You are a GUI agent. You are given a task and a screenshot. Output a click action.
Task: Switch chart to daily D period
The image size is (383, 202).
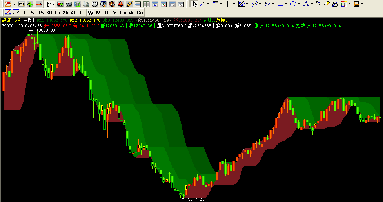coord(82,13)
